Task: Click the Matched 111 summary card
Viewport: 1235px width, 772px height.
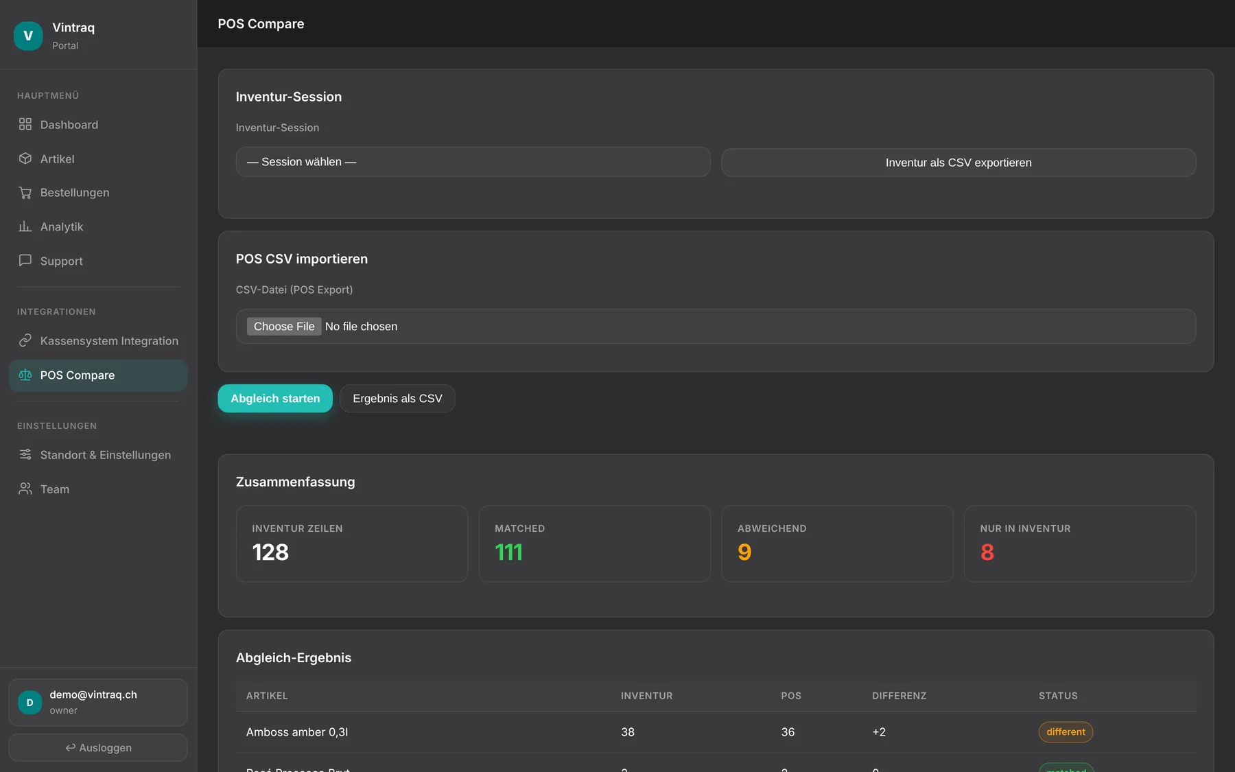Action: [x=594, y=544]
